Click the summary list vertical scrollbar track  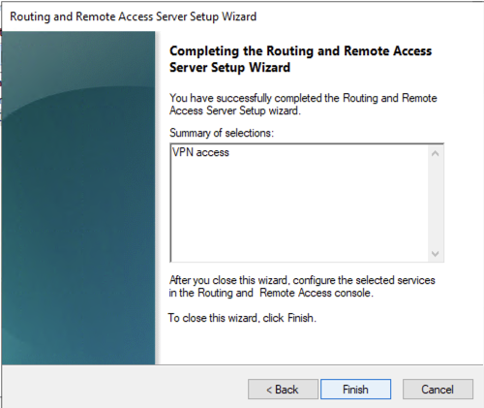pyautogui.click(x=436, y=204)
